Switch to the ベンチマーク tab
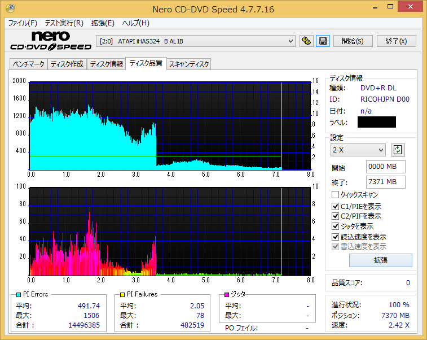This screenshot has width=427, height=340. click(29, 64)
